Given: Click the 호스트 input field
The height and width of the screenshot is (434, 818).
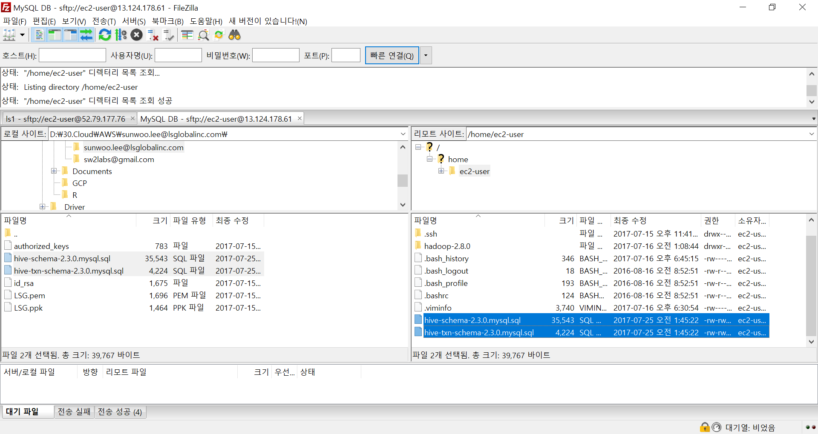Looking at the screenshot, I should pyautogui.click(x=72, y=55).
